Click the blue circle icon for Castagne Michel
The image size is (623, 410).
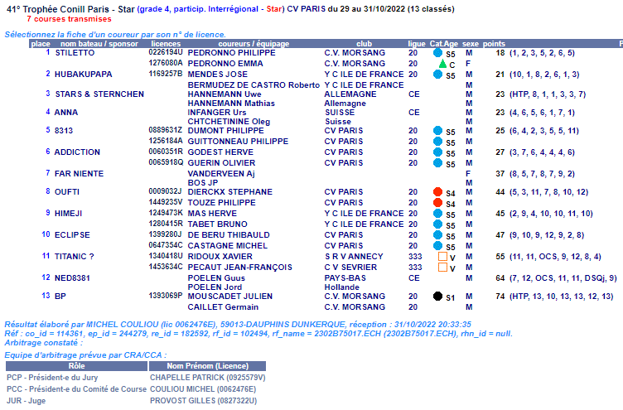coord(437,246)
